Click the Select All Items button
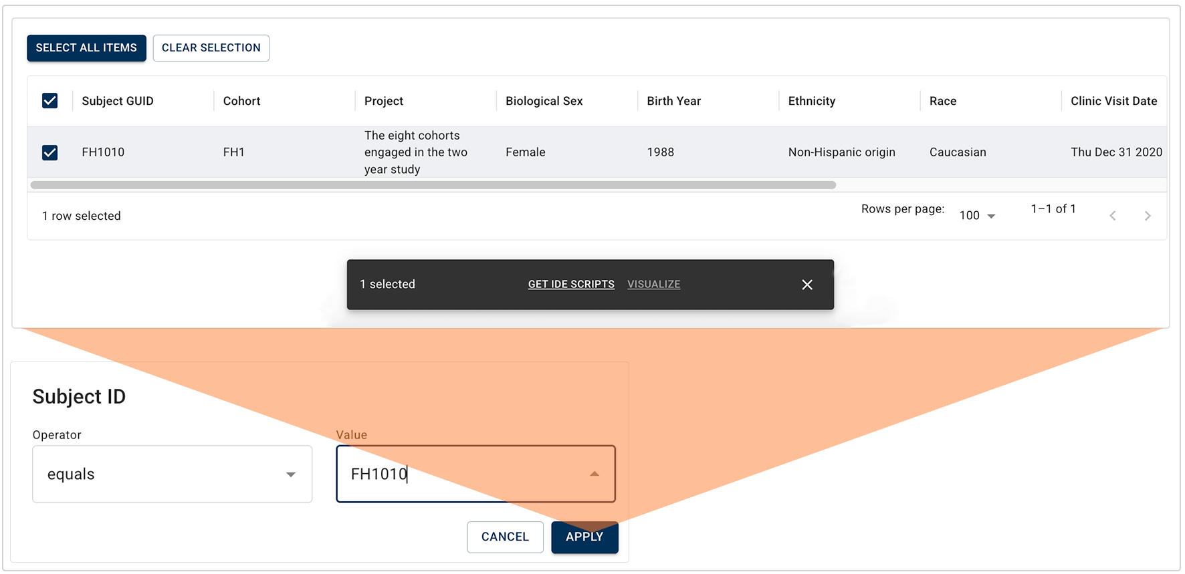 [86, 48]
